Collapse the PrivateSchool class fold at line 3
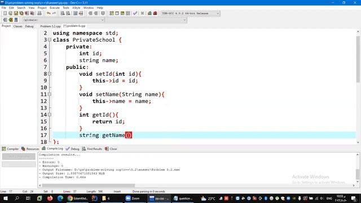 coord(50,40)
